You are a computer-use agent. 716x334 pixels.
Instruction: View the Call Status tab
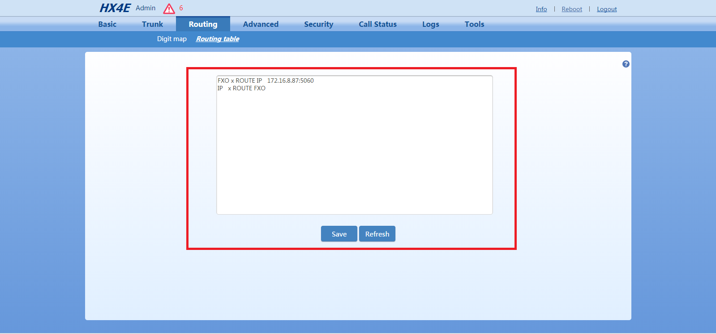[x=377, y=24]
